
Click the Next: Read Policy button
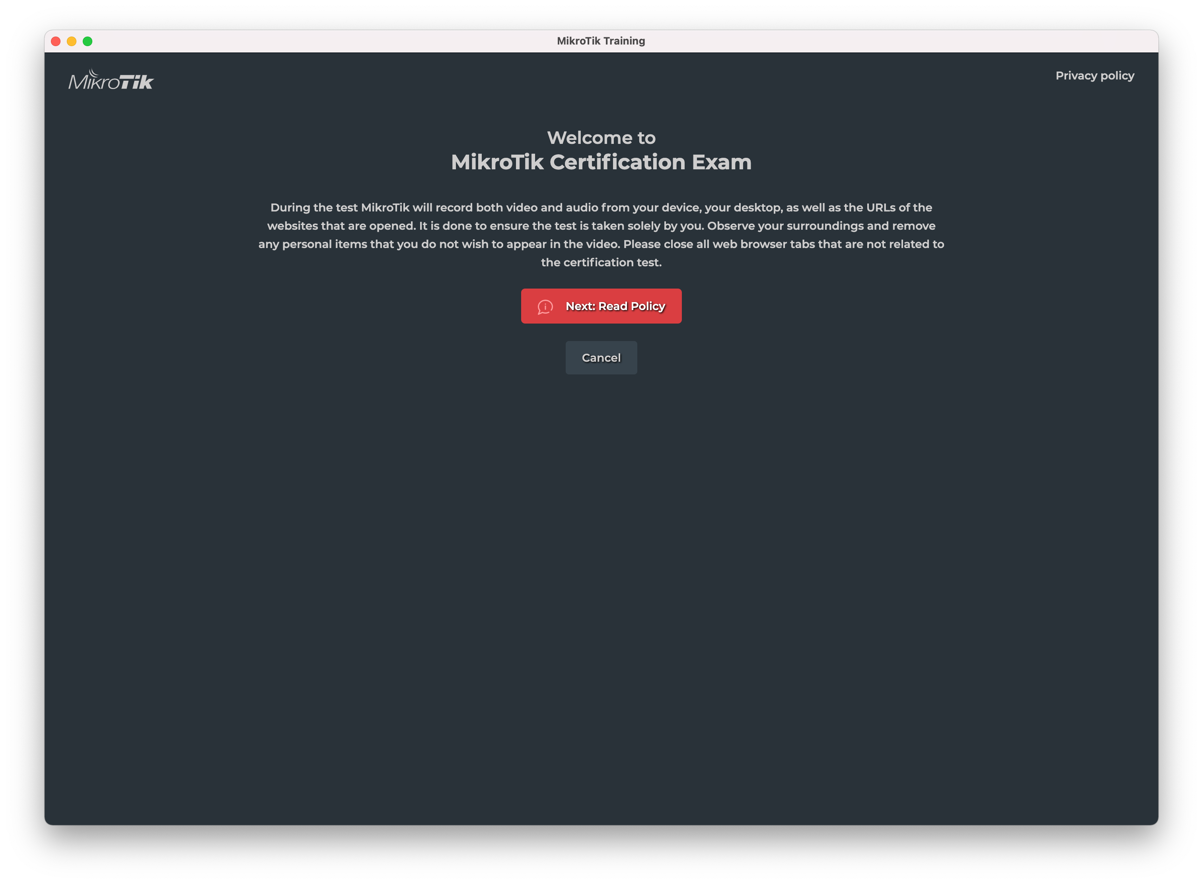click(601, 306)
